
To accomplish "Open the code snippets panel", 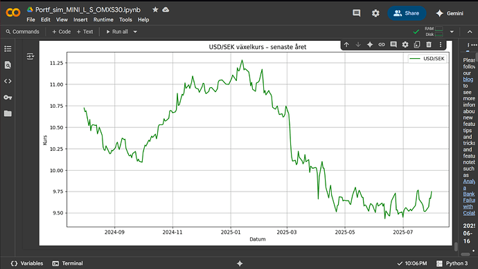I will pos(8,81).
